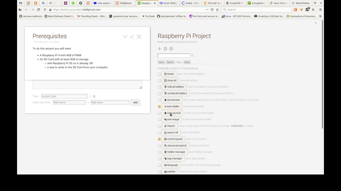Click the content type input field
This screenshot has width=341, height=191.
(x=64, y=96)
